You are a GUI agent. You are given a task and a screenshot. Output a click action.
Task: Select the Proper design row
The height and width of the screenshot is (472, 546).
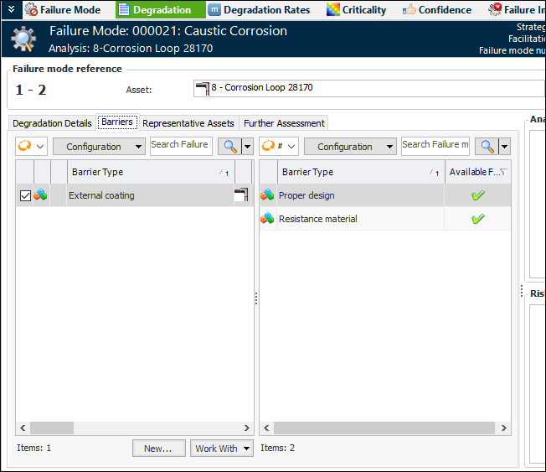[385, 195]
